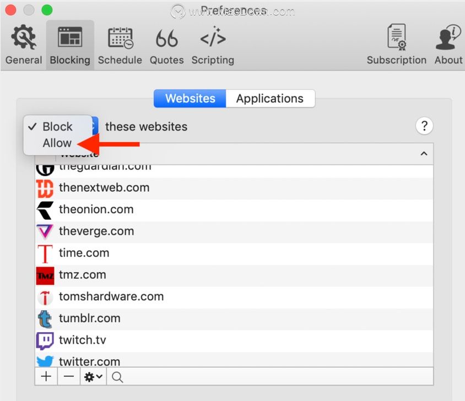Select the tomshardware.com row

[x=234, y=297]
